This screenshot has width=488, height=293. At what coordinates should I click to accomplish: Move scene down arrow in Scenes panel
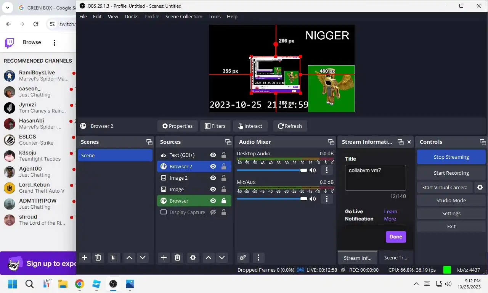(143, 258)
